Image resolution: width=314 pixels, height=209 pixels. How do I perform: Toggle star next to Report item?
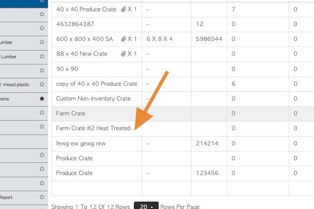[x=42, y=197]
